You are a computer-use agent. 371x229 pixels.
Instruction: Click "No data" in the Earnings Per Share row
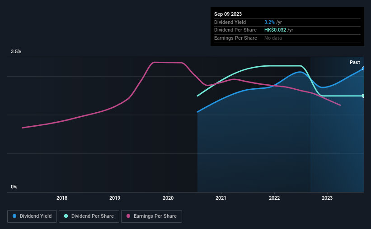pos(273,38)
